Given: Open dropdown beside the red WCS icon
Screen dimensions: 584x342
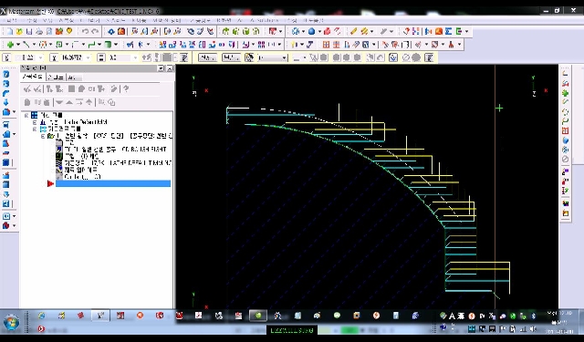Looking at the screenshot, I should coord(280,32).
